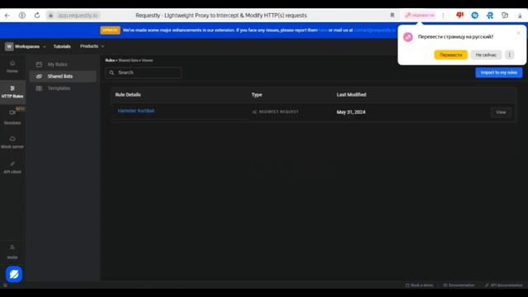Click the Rule Details column header
The width and height of the screenshot is (528, 297).
(128, 95)
